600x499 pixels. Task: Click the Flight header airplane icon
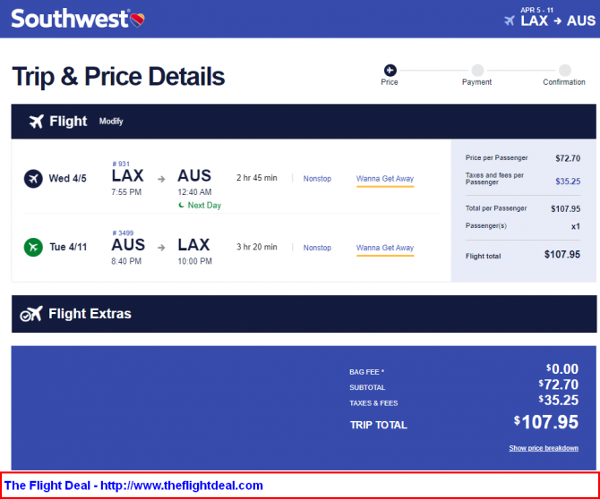pos(37,122)
